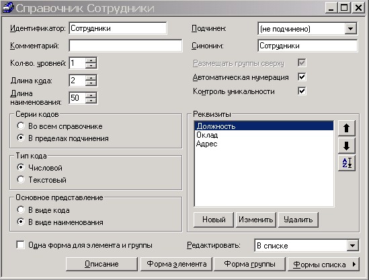Click the application icon in title bar
Screen dimensions: 369x280
tap(8, 8)
